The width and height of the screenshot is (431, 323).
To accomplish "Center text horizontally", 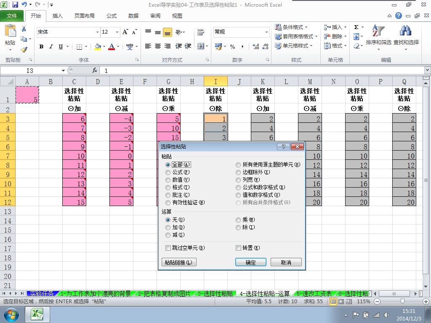I will [158, 46].
